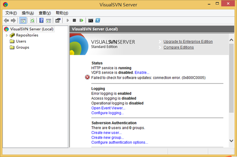Click the VisualSVN Server logo banner image
Viewport: 237px width, 157px height.
(79, 44)
